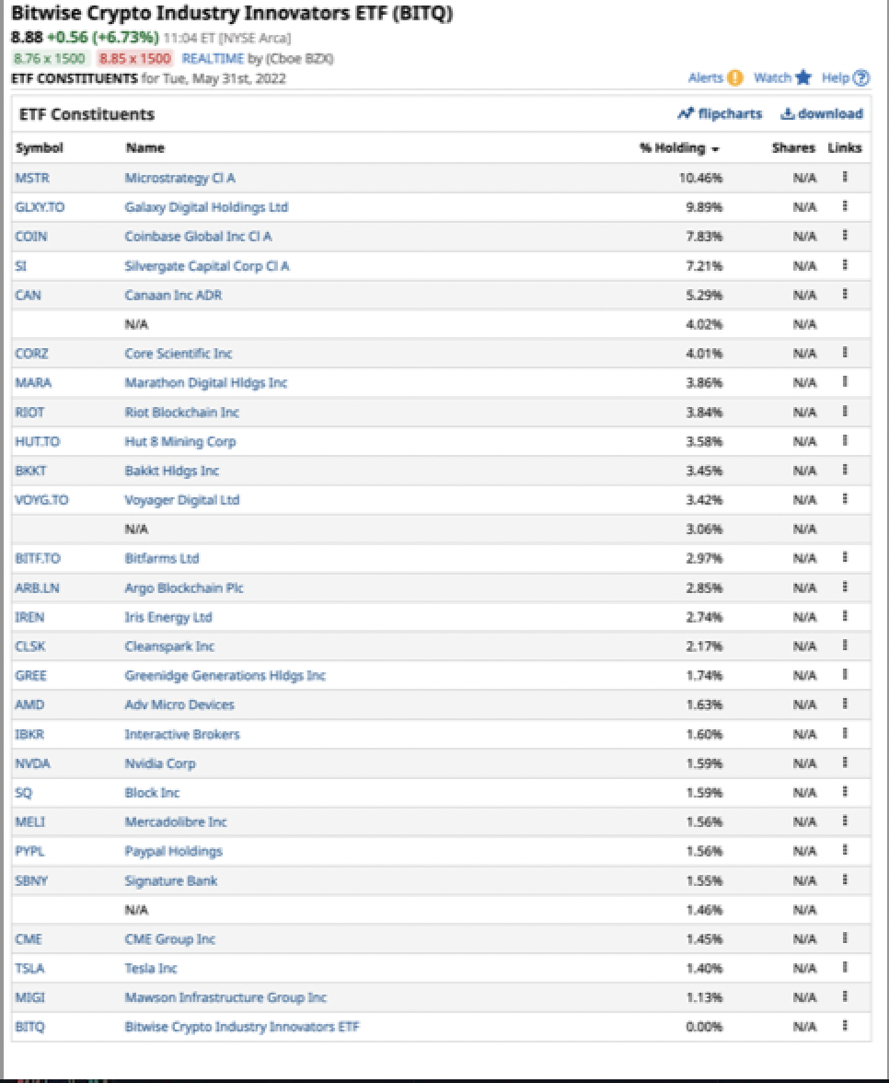The width and height of the screenshot is (889, 1083).
Task: Click the MARA symbol link
Action: (x=33, y=383)
